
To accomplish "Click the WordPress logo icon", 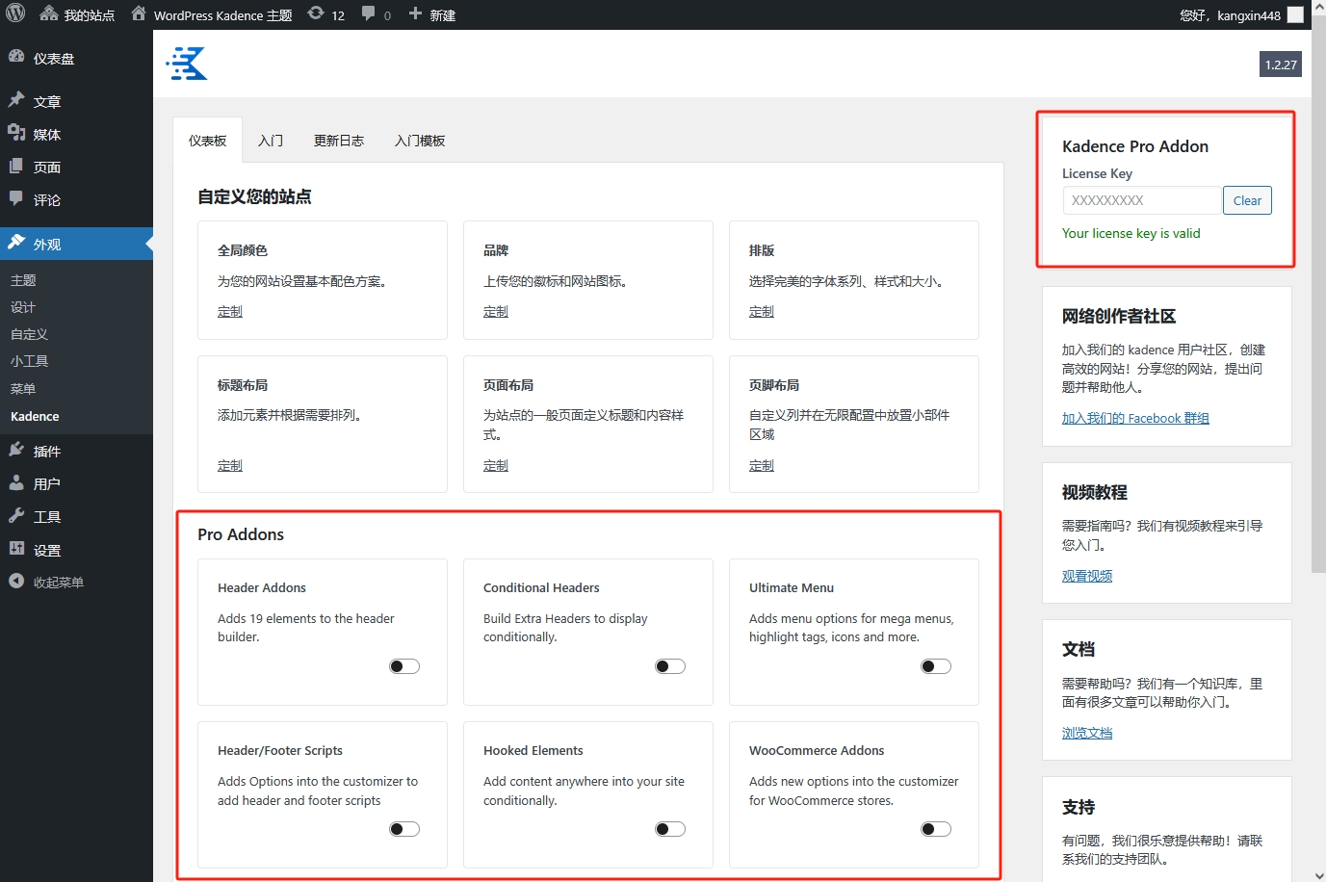I will click(x=15, y=14).
